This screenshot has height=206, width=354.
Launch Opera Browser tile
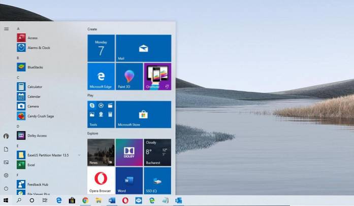coord(101,181)
